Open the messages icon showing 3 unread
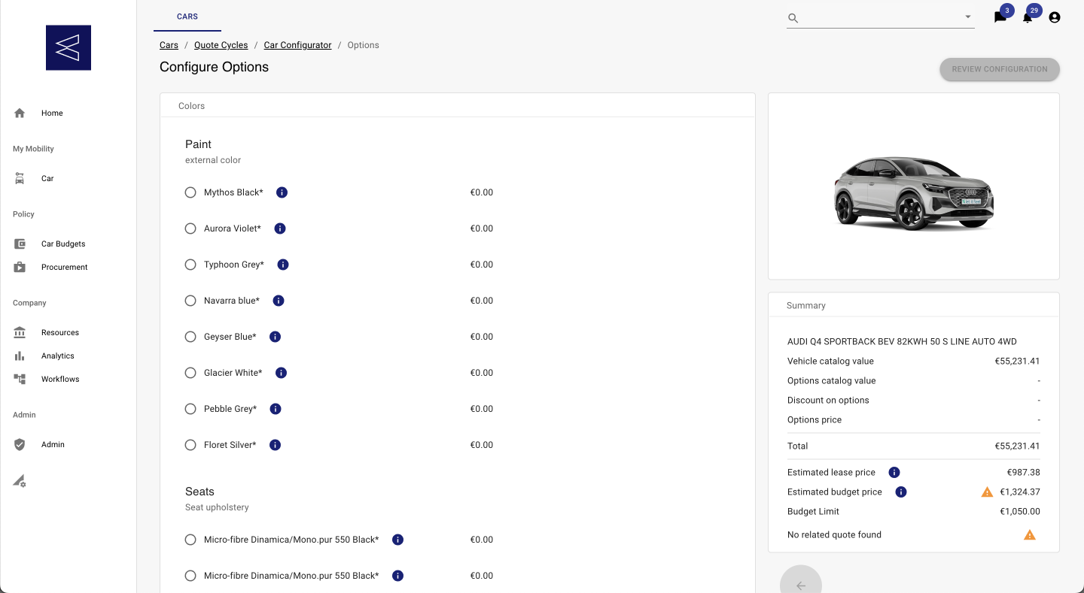 [1000, 17]
